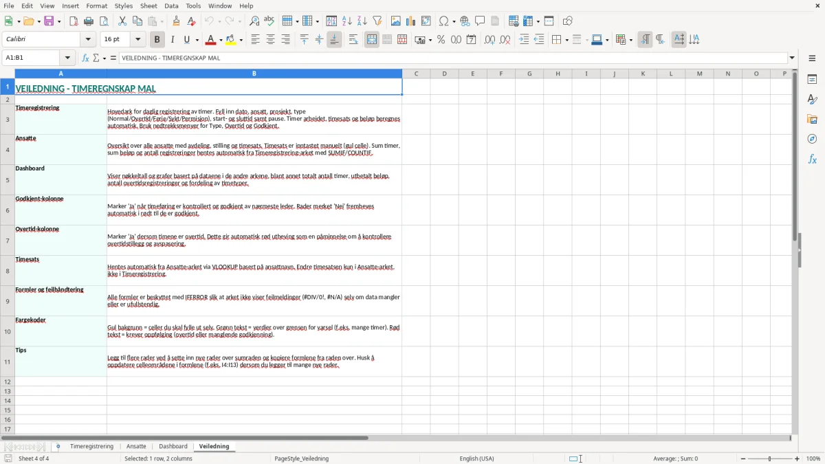Open the background color dropdown arrow
This screenshot has height=464, width=825.
[242, 40]
